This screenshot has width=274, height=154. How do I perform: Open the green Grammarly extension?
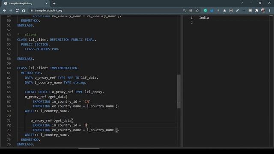(x=205, y=10)
